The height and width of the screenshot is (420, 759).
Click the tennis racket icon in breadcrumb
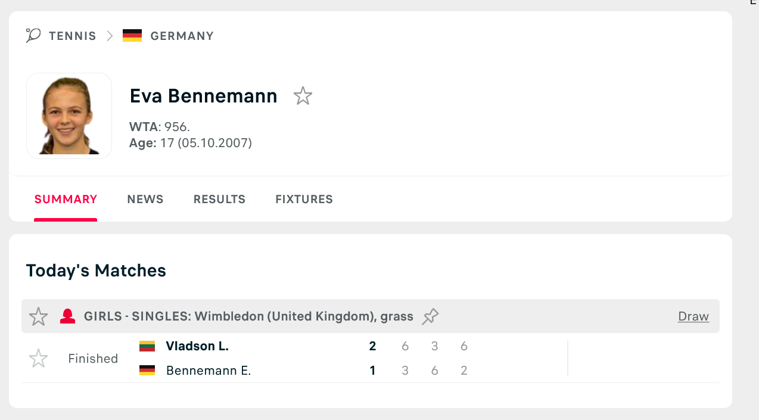point(33,35)
